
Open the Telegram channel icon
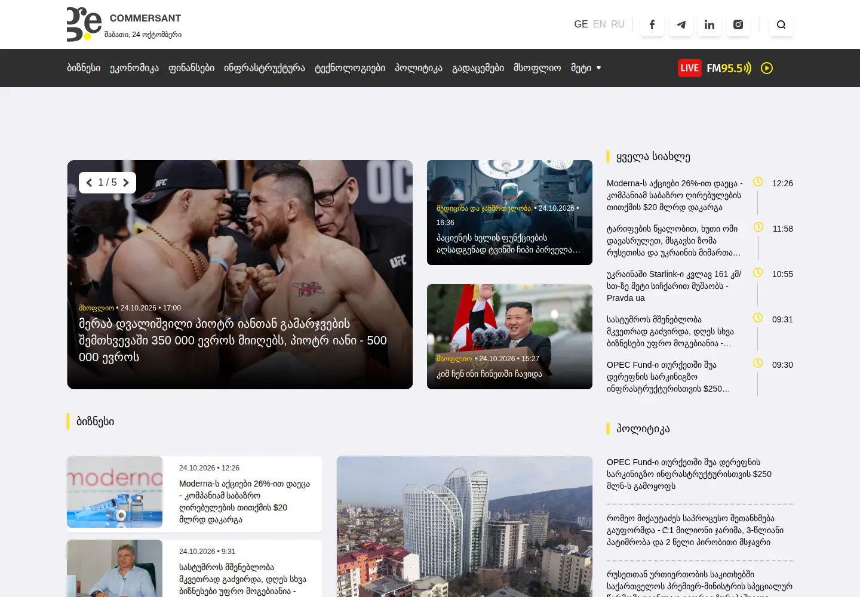point(681,24)
